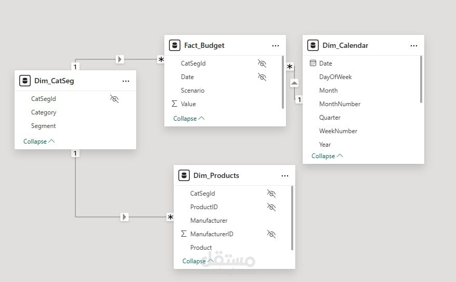The width and height of the screenshot is (456, 282).
Task: Click the calendar icon beside Date in Dim_Calendar
Action: point(312,63)
